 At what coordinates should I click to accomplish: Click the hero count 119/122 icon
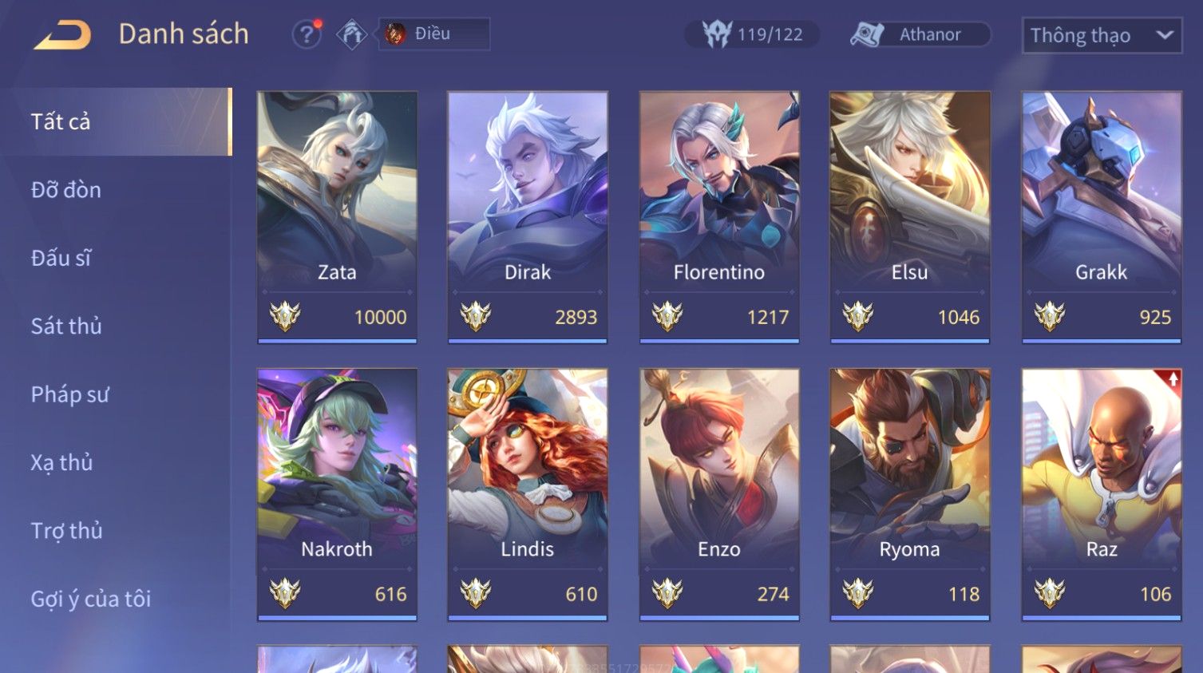click(x=717, y=34)
